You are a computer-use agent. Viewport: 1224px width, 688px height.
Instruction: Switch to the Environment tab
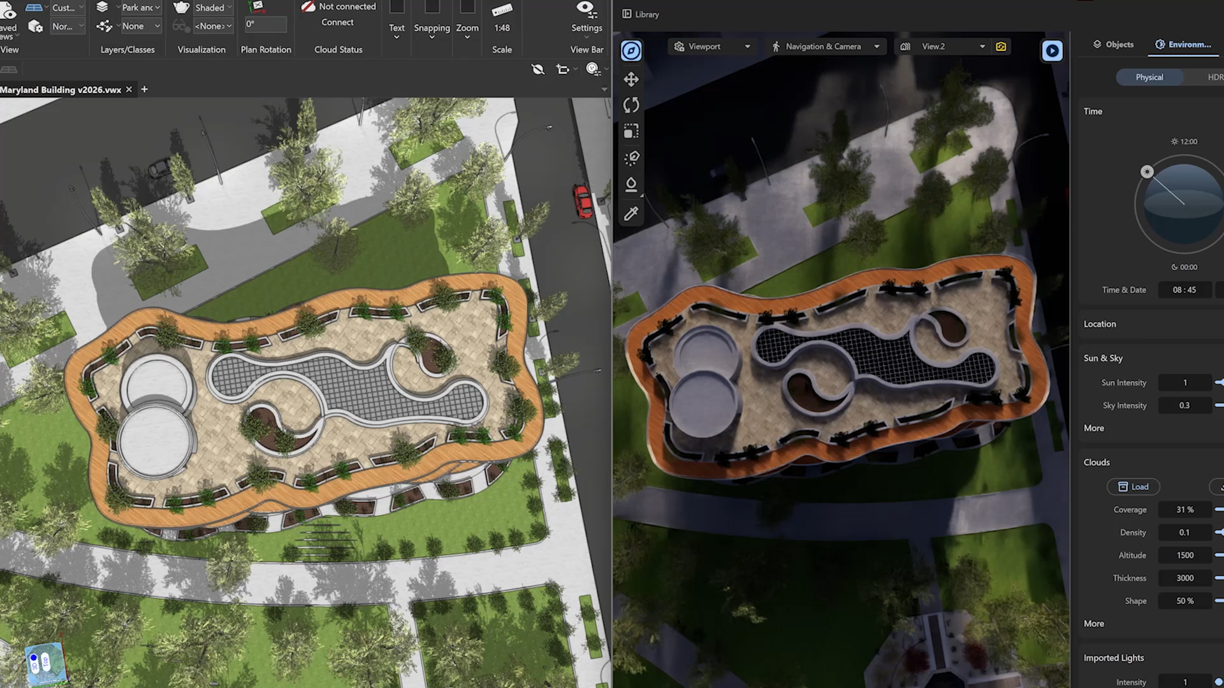point(1183,45)
